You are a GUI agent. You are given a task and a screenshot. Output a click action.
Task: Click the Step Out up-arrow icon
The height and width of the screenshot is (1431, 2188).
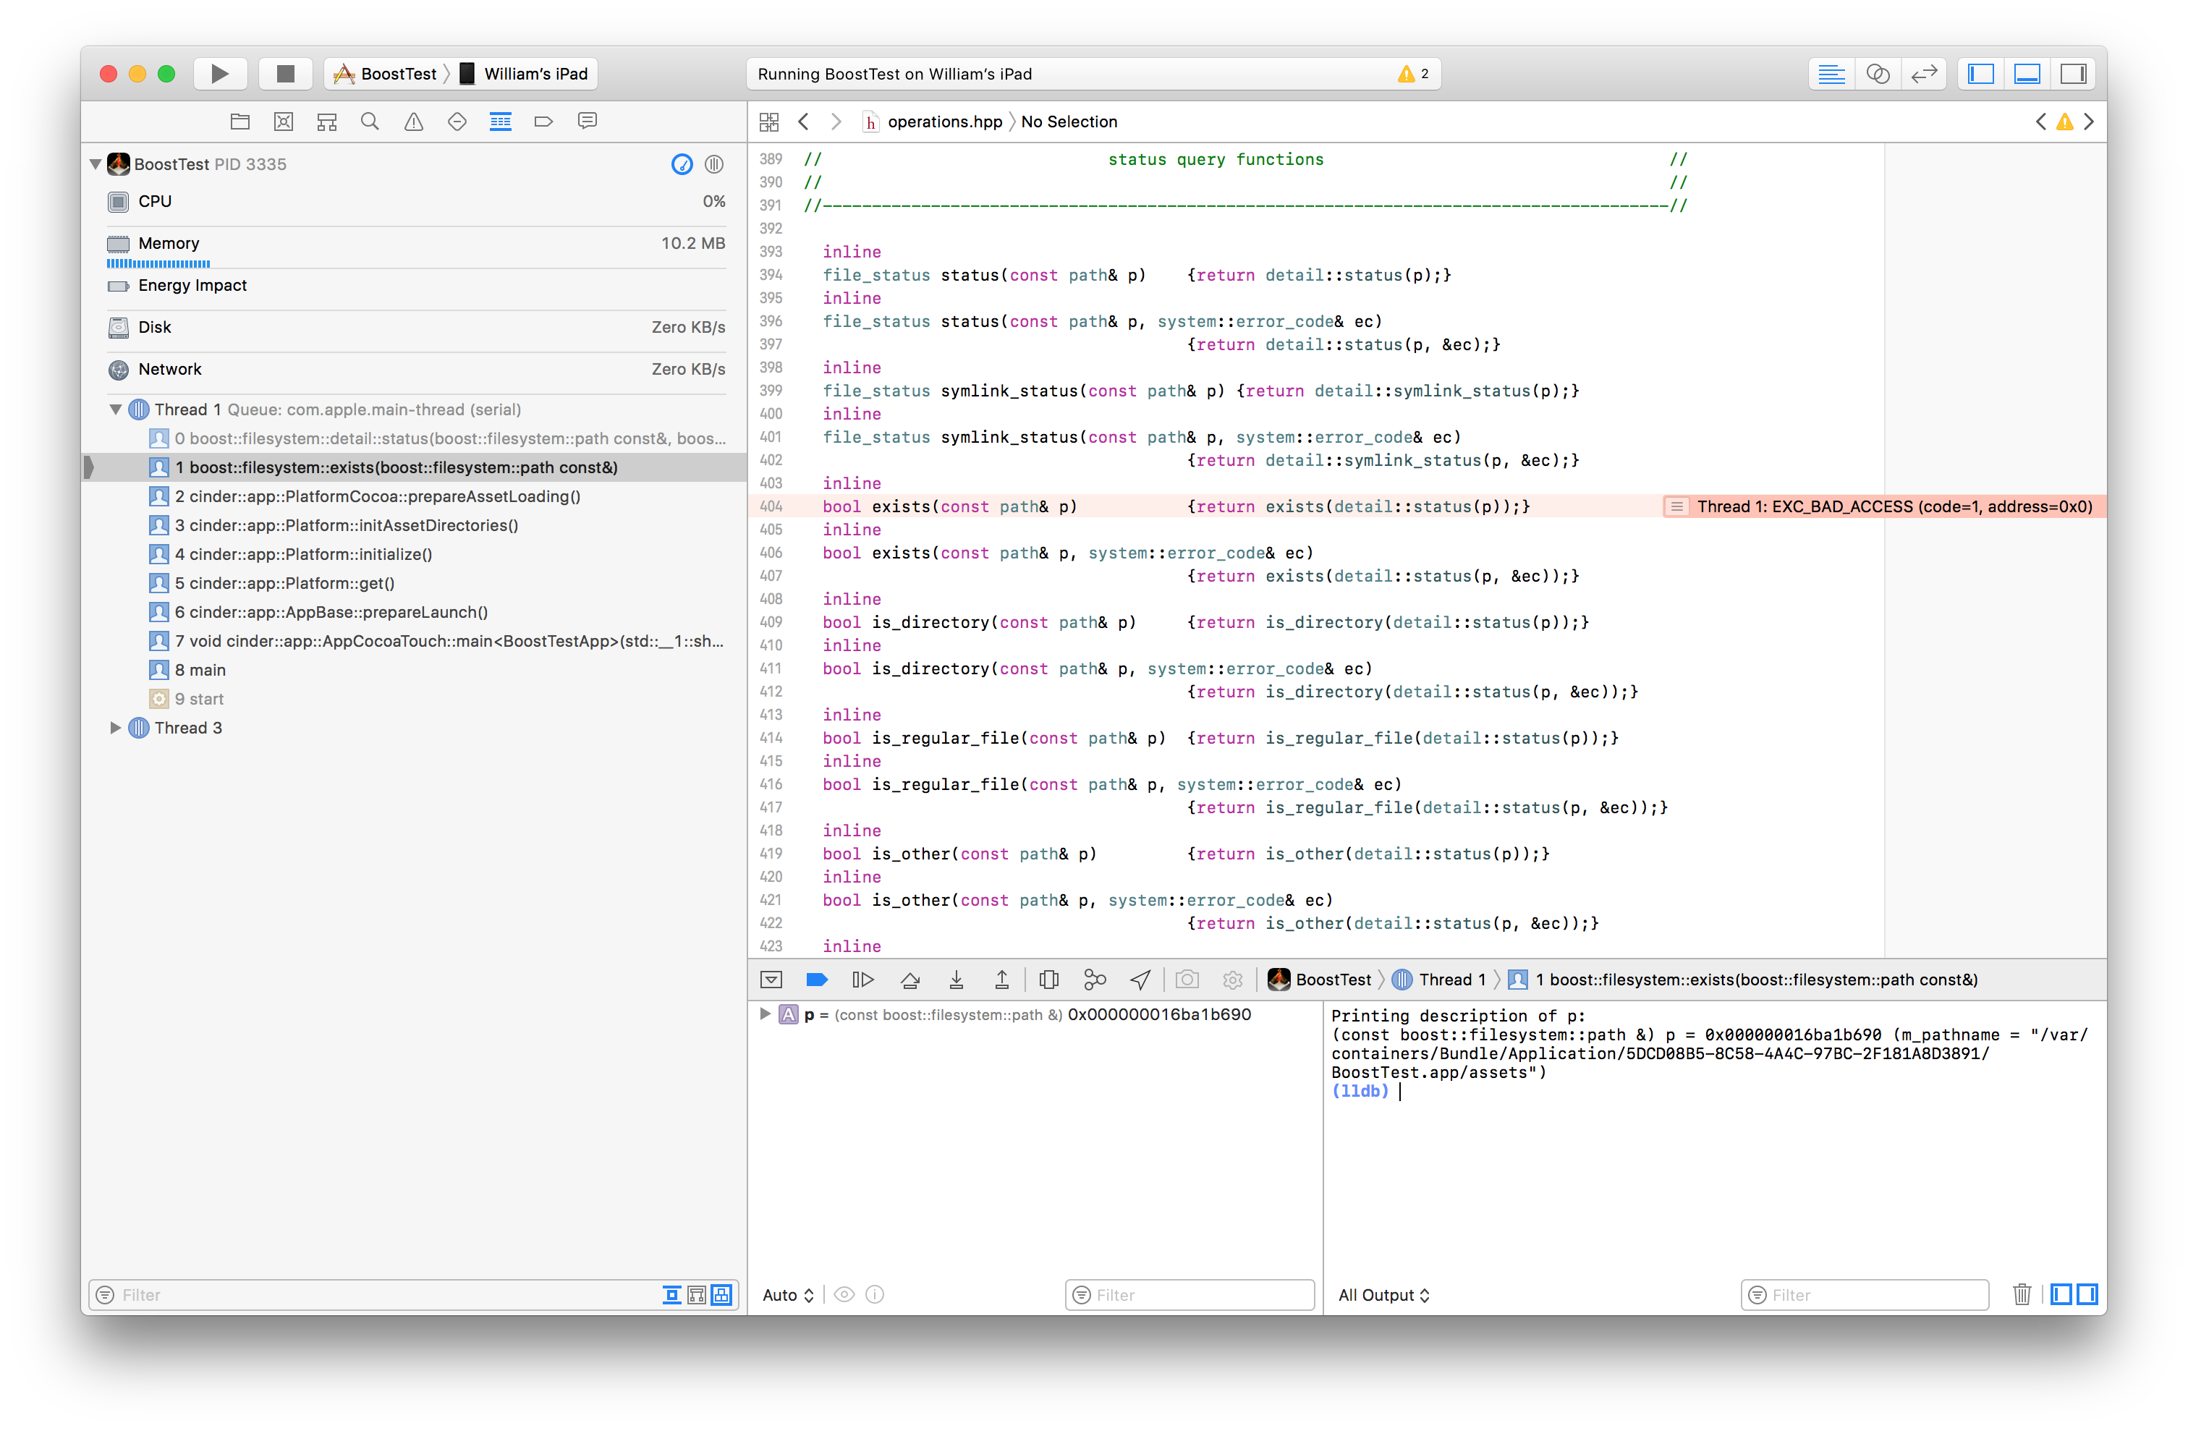[x=1002, y=979]
